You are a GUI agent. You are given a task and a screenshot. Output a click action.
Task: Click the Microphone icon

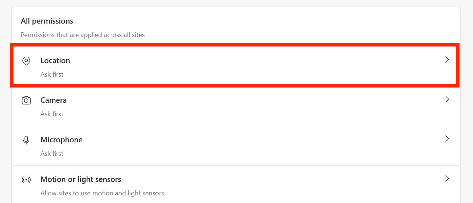pos(26,140)
